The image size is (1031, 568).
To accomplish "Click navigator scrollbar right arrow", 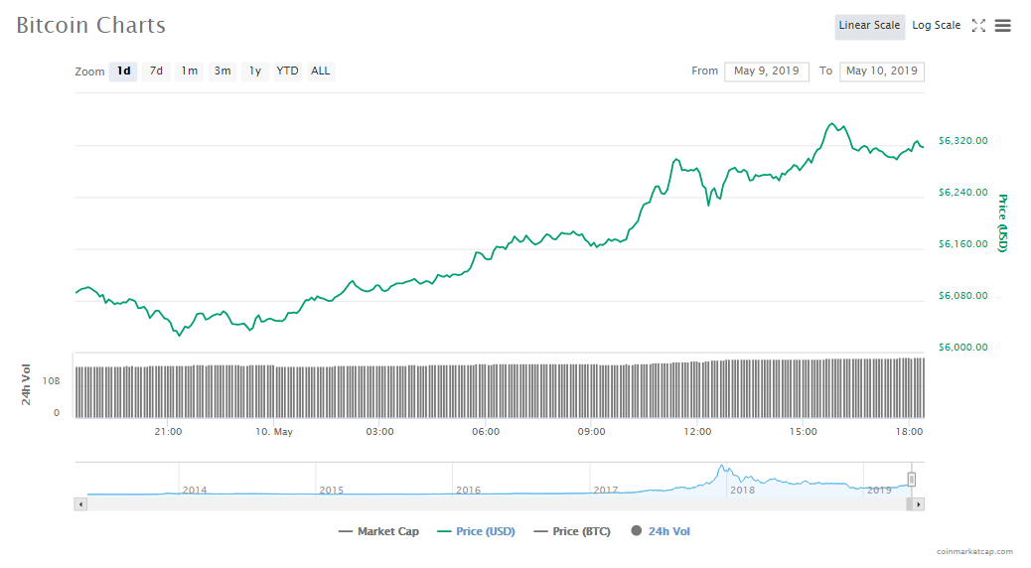I will pos(919,504).
